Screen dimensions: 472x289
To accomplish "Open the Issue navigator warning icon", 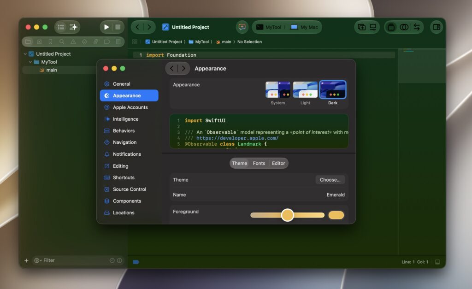I will (x=73, y=41).
